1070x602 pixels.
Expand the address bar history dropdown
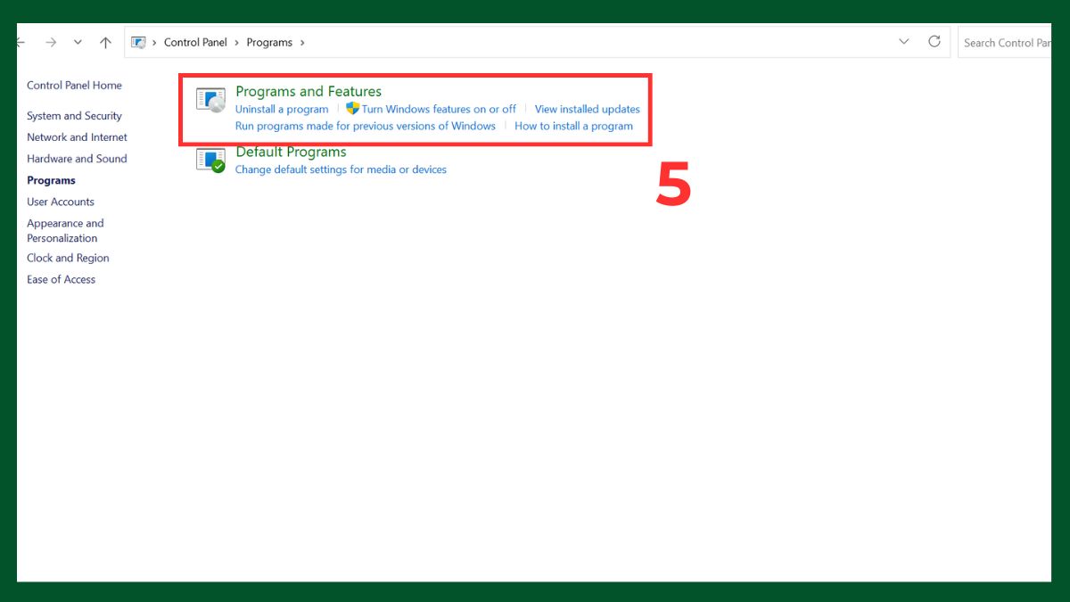point(904,41)
